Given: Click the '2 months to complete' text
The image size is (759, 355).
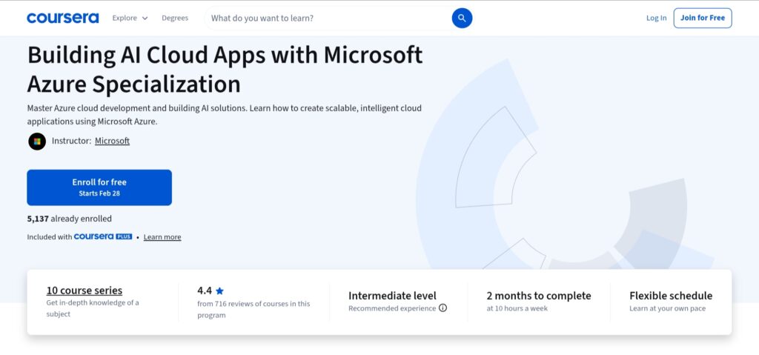Looking at the screenshot, I should (539, 296).
